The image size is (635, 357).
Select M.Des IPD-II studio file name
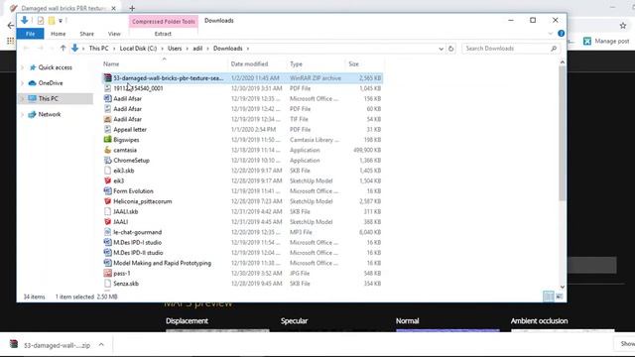(x=138, y=253)
